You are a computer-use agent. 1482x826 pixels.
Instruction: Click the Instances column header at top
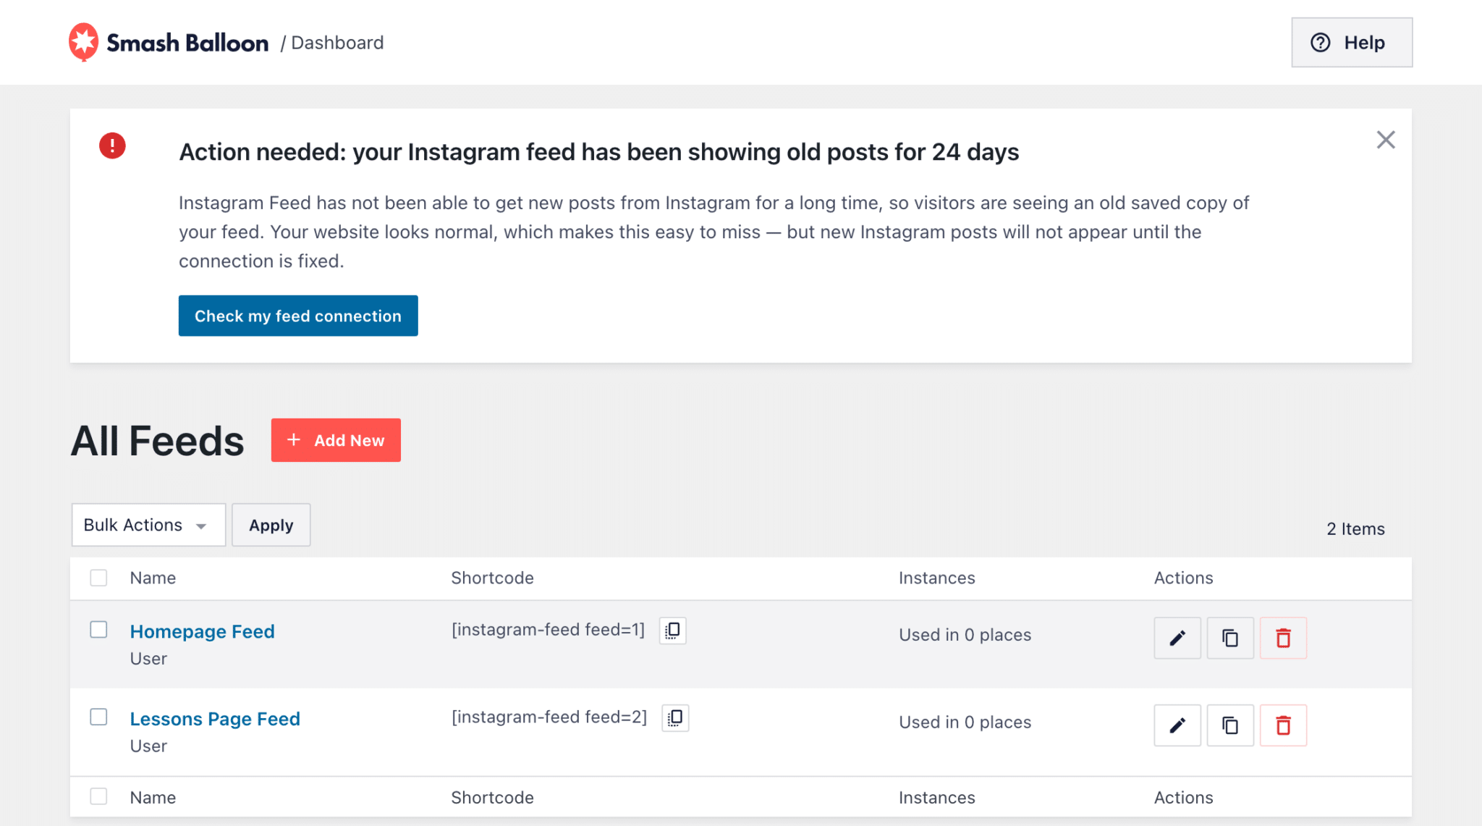pos(936,578)
